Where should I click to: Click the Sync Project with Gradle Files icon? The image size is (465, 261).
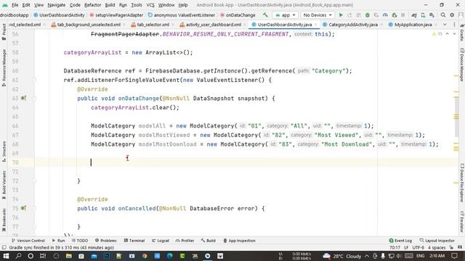click(414, 14)
